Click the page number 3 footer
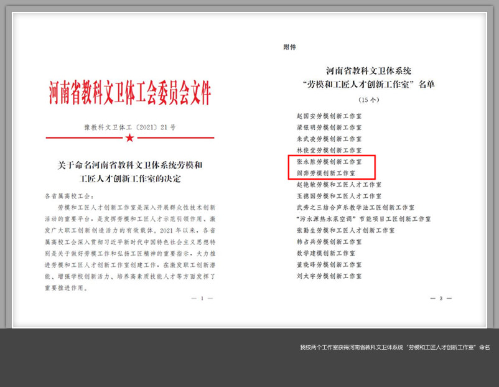This screenshot has height=387, width=499. coord(440,299)
